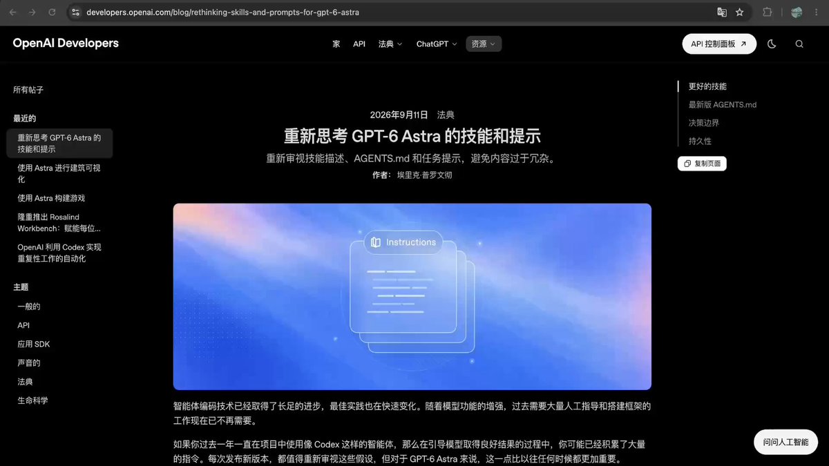
Task: Bookmark this page with the star icon
Action: (x=740, y=12)
